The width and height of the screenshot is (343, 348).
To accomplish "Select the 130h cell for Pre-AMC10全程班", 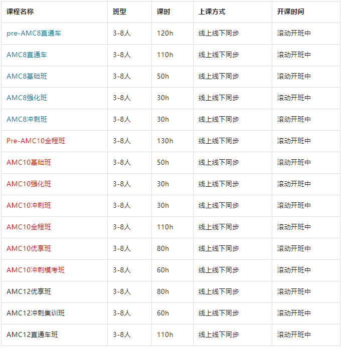I will tap(173, 141).
